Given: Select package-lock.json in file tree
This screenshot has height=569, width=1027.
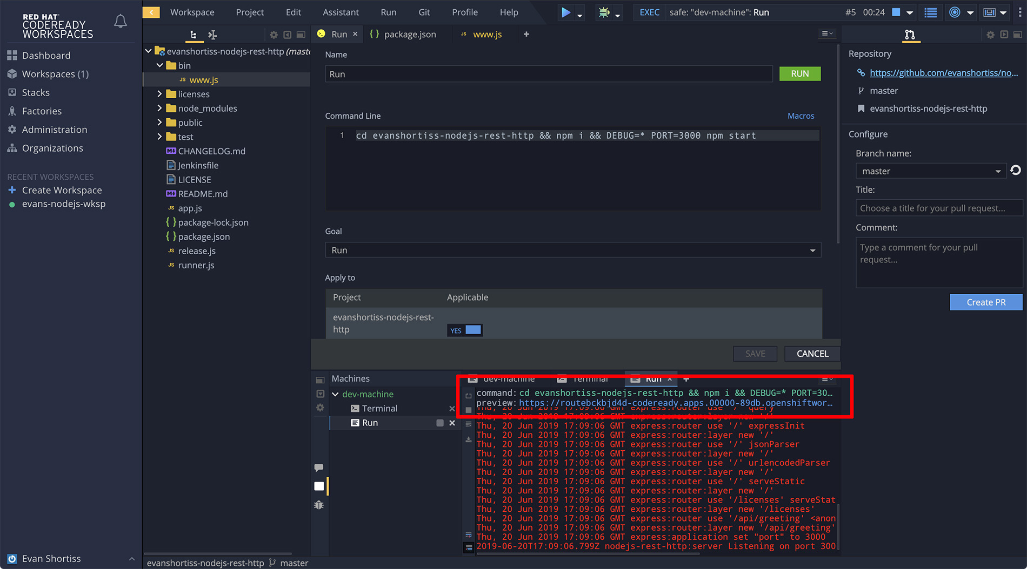Looking at the screenshot, I should tap(213, 222).
